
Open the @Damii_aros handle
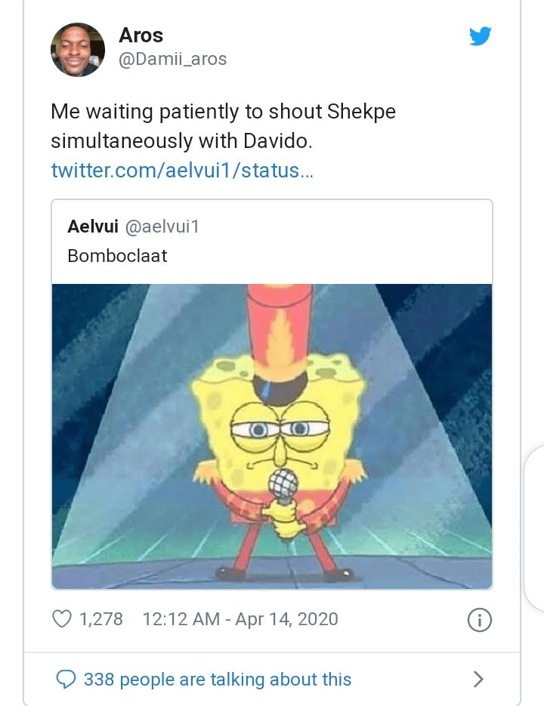(x=173, y=59)
